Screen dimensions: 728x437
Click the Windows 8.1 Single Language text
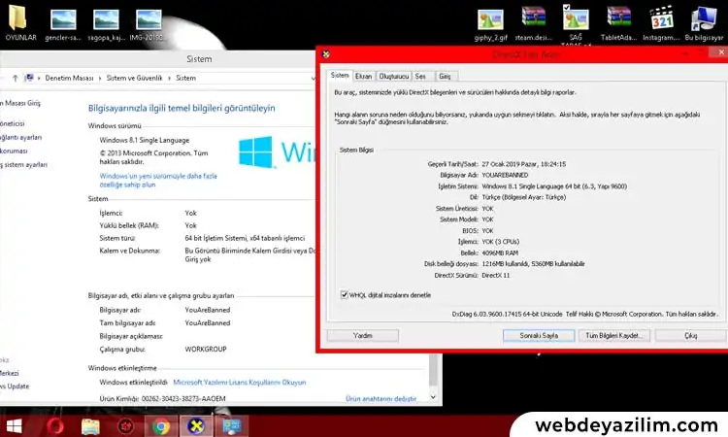click(x=145, y=140)
